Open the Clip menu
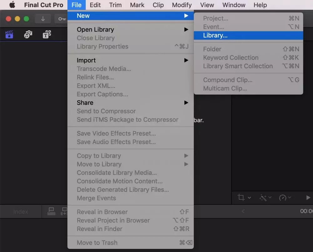The image size is (313, 252). (158, 5)
